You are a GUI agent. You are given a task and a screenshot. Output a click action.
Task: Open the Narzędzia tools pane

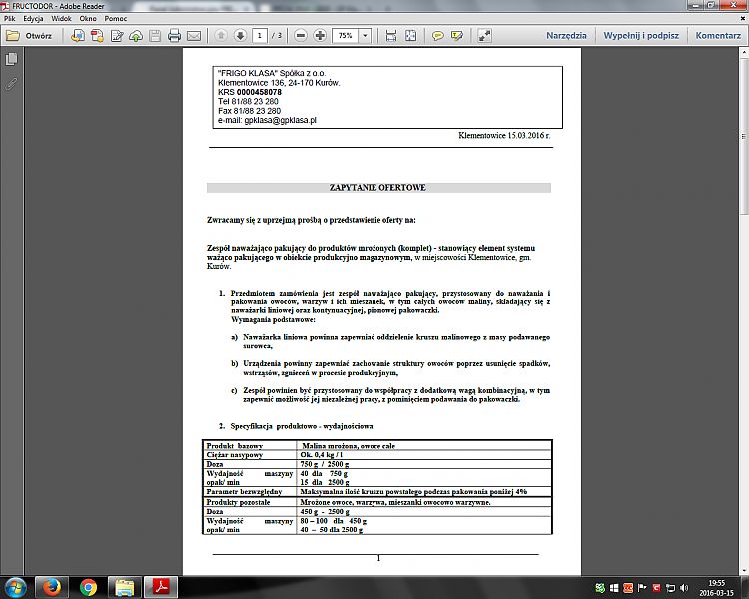[x=566, y=35]
